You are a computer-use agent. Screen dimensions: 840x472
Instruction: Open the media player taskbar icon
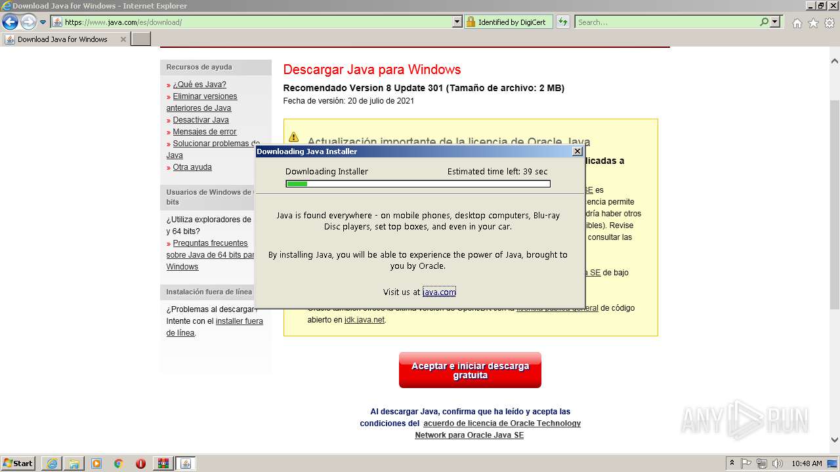96,463
